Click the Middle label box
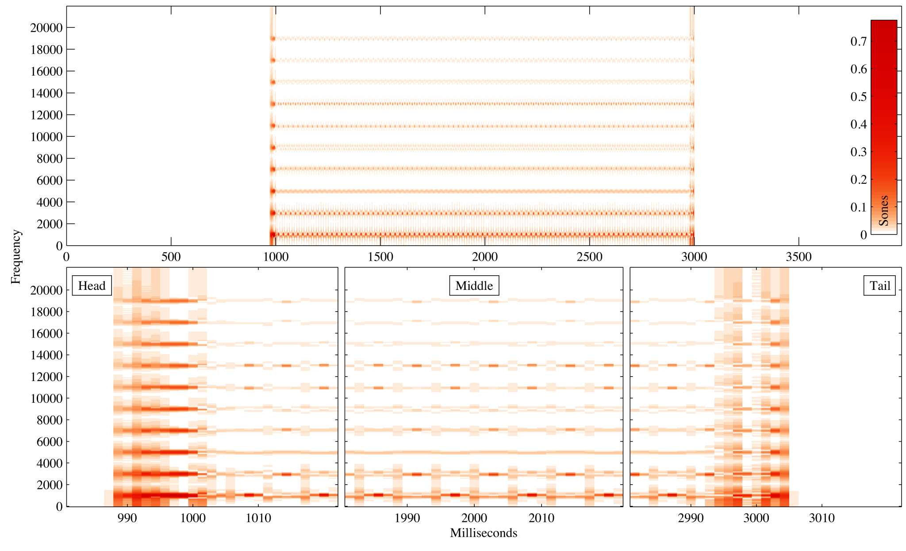Viewport: 906px width, 551px height. (474, 285)
